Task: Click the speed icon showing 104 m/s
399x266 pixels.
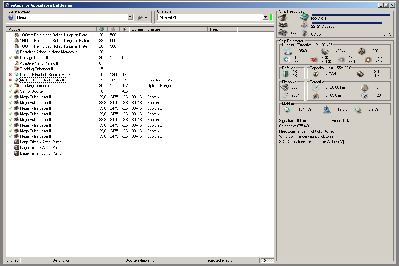Action: pyautogui.click(x=287, y=109)
